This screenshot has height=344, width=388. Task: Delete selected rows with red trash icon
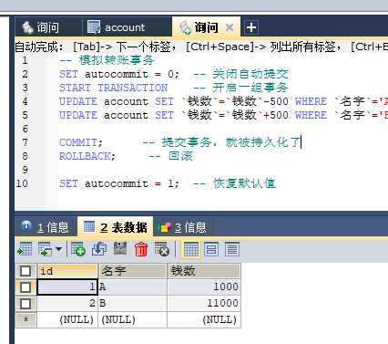point(141,249)
